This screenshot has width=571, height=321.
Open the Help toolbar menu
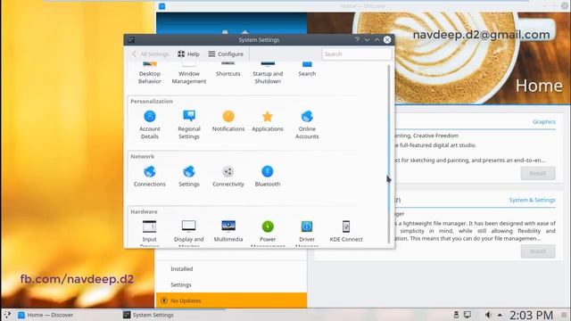coord(188,53)
